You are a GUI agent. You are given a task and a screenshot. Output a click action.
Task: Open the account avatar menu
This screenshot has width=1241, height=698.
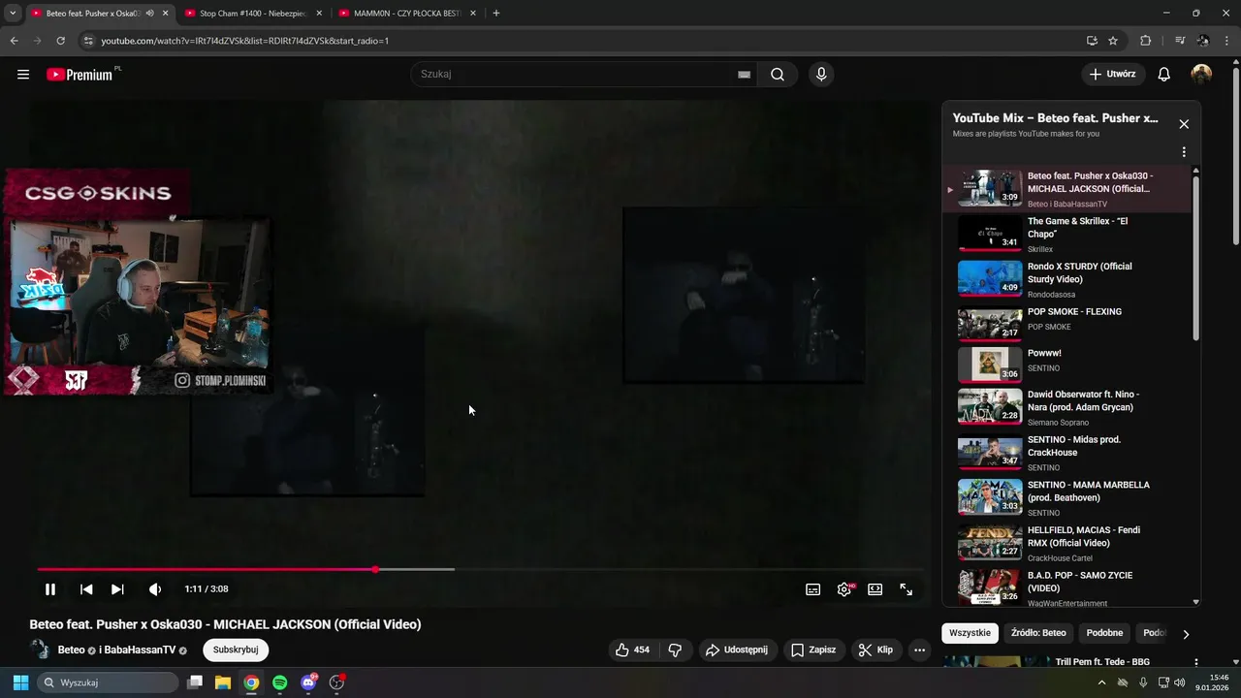[x=1201, y=75]
